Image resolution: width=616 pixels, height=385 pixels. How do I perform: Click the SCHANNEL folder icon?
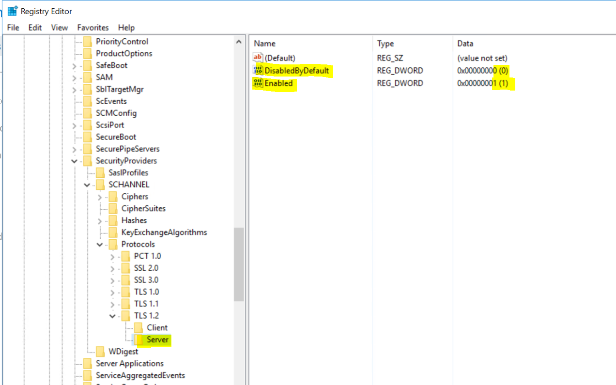point(100,185)
